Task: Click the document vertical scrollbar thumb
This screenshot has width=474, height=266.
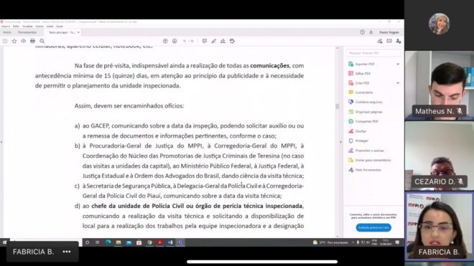Action: (338, 106)
